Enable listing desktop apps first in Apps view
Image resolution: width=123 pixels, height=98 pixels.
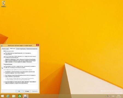(4, 82)
